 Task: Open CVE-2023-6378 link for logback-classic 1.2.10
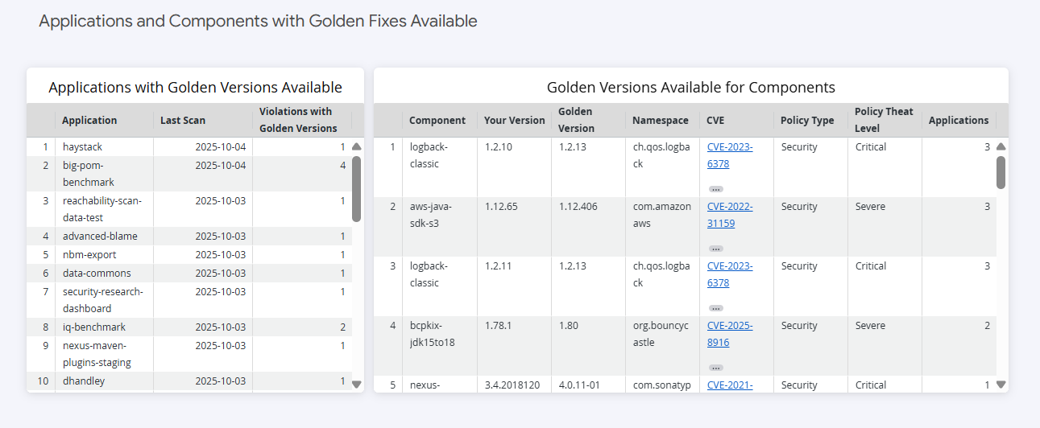(729, 155)
